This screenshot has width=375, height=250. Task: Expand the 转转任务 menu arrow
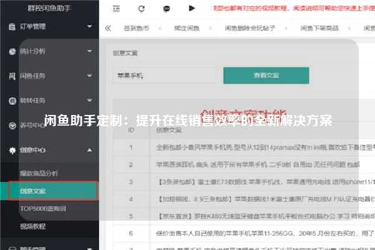[x=89, y=100]
